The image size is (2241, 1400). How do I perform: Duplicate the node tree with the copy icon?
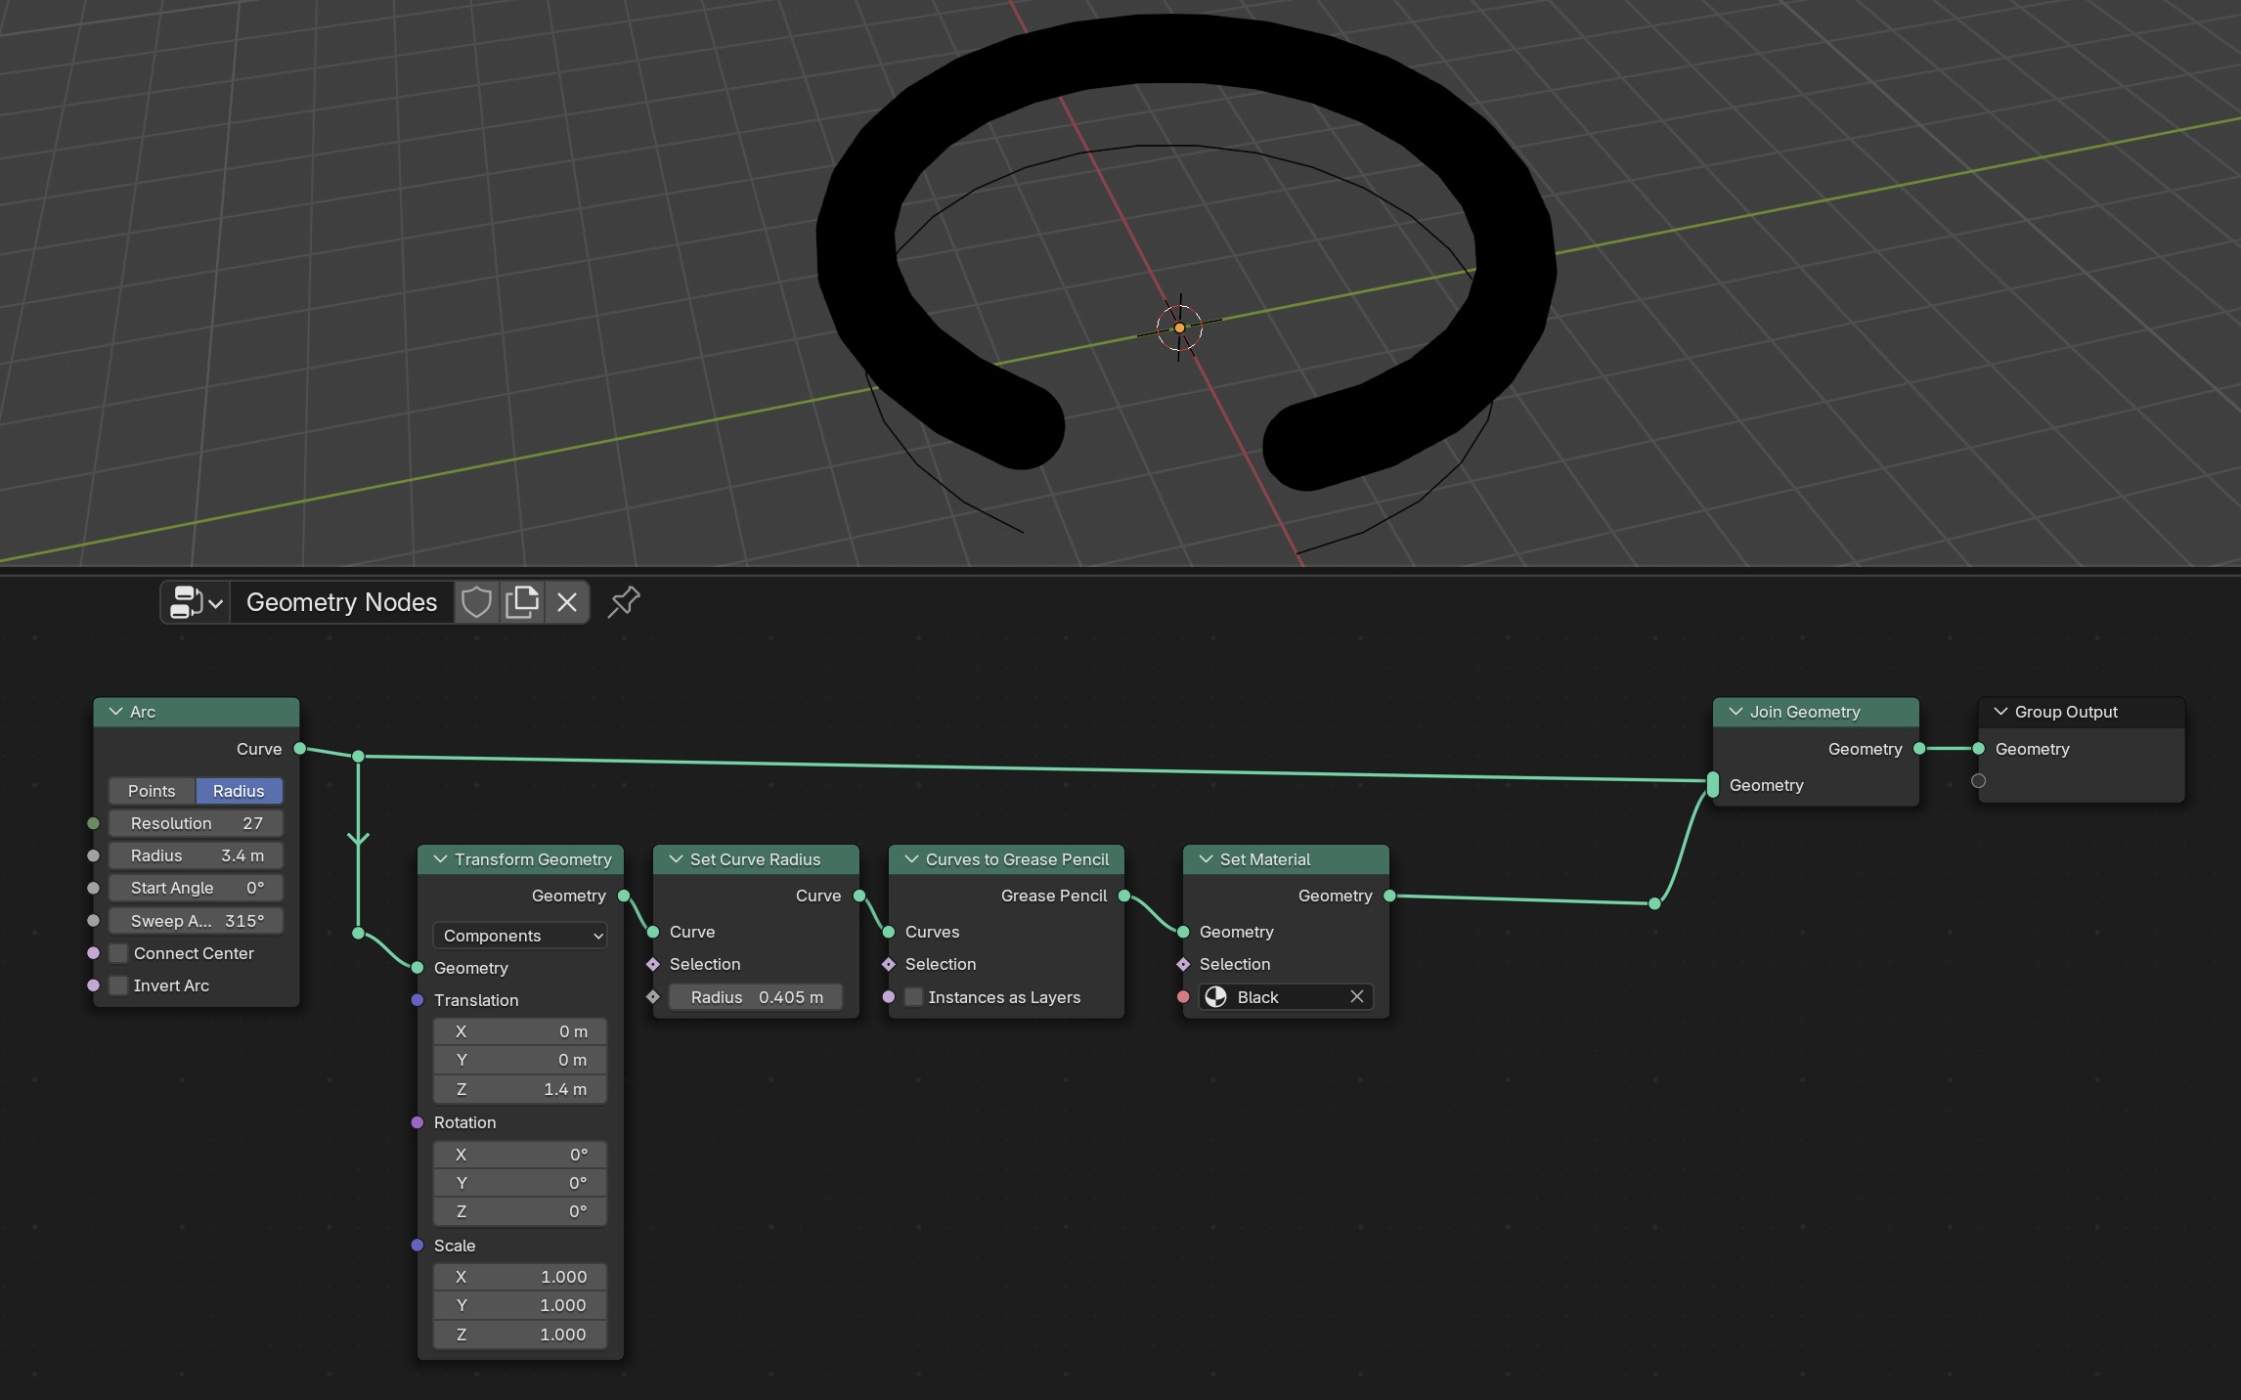pos(522,602)
